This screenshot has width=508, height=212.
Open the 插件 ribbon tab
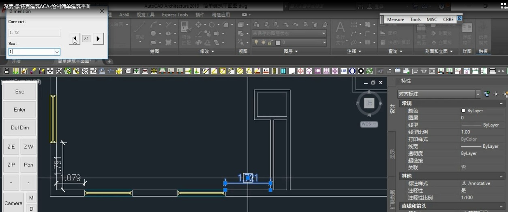200,15
